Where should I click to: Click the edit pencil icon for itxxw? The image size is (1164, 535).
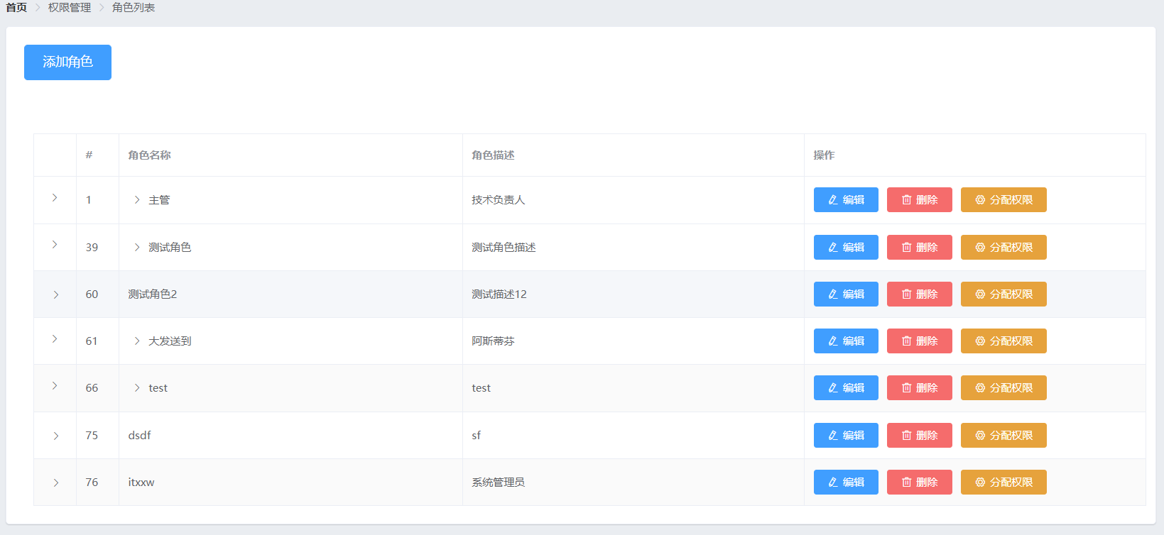click(833, 482)
